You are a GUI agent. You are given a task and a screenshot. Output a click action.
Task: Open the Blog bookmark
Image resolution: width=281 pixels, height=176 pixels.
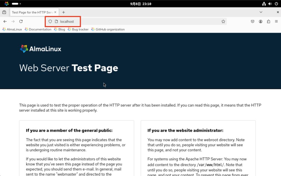(60, 29)
